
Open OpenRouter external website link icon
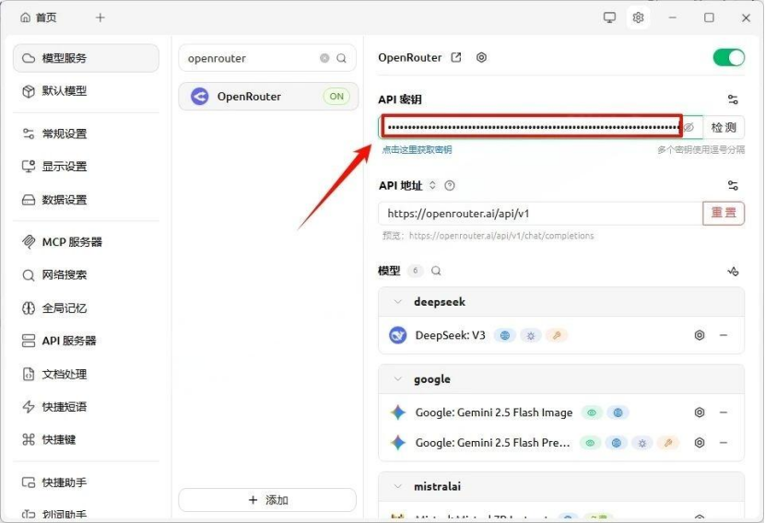tap(456, 57)
